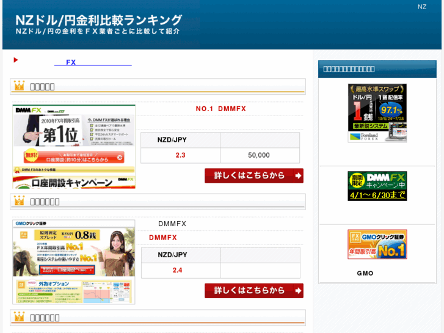The width and height of the screenshot is (444, 333).
Task: Open the 外為オプション banner image
Action: pyautogui.click(x=74, y=291)
